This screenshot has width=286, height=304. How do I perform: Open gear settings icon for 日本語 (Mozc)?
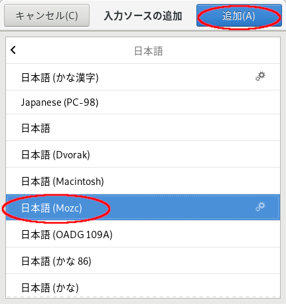tap(260, 207)
